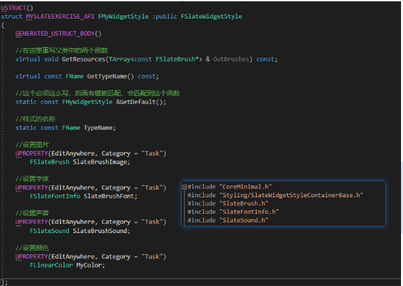Screen dimensions: 403x286
Task: Click the comment 设置图片
Action: pos(32,145)
